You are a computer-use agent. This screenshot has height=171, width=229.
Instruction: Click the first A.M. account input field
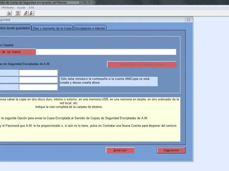pyautogui.click(x=38, y=73)
